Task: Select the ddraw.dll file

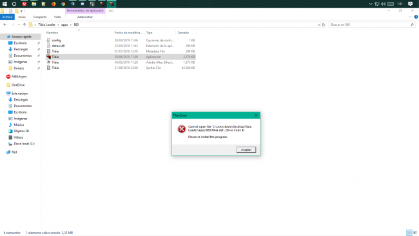Action: (121, 46)
